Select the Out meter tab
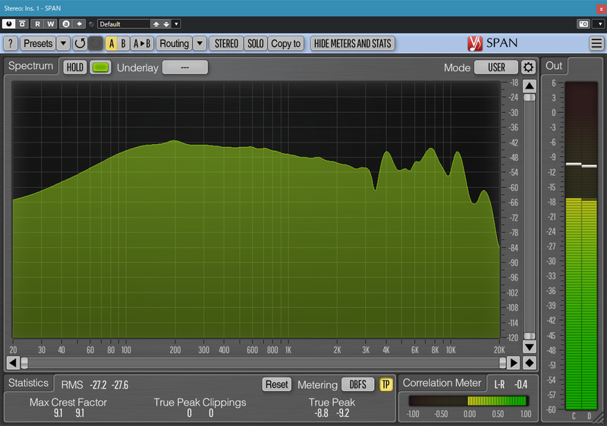 click(554, 66)
